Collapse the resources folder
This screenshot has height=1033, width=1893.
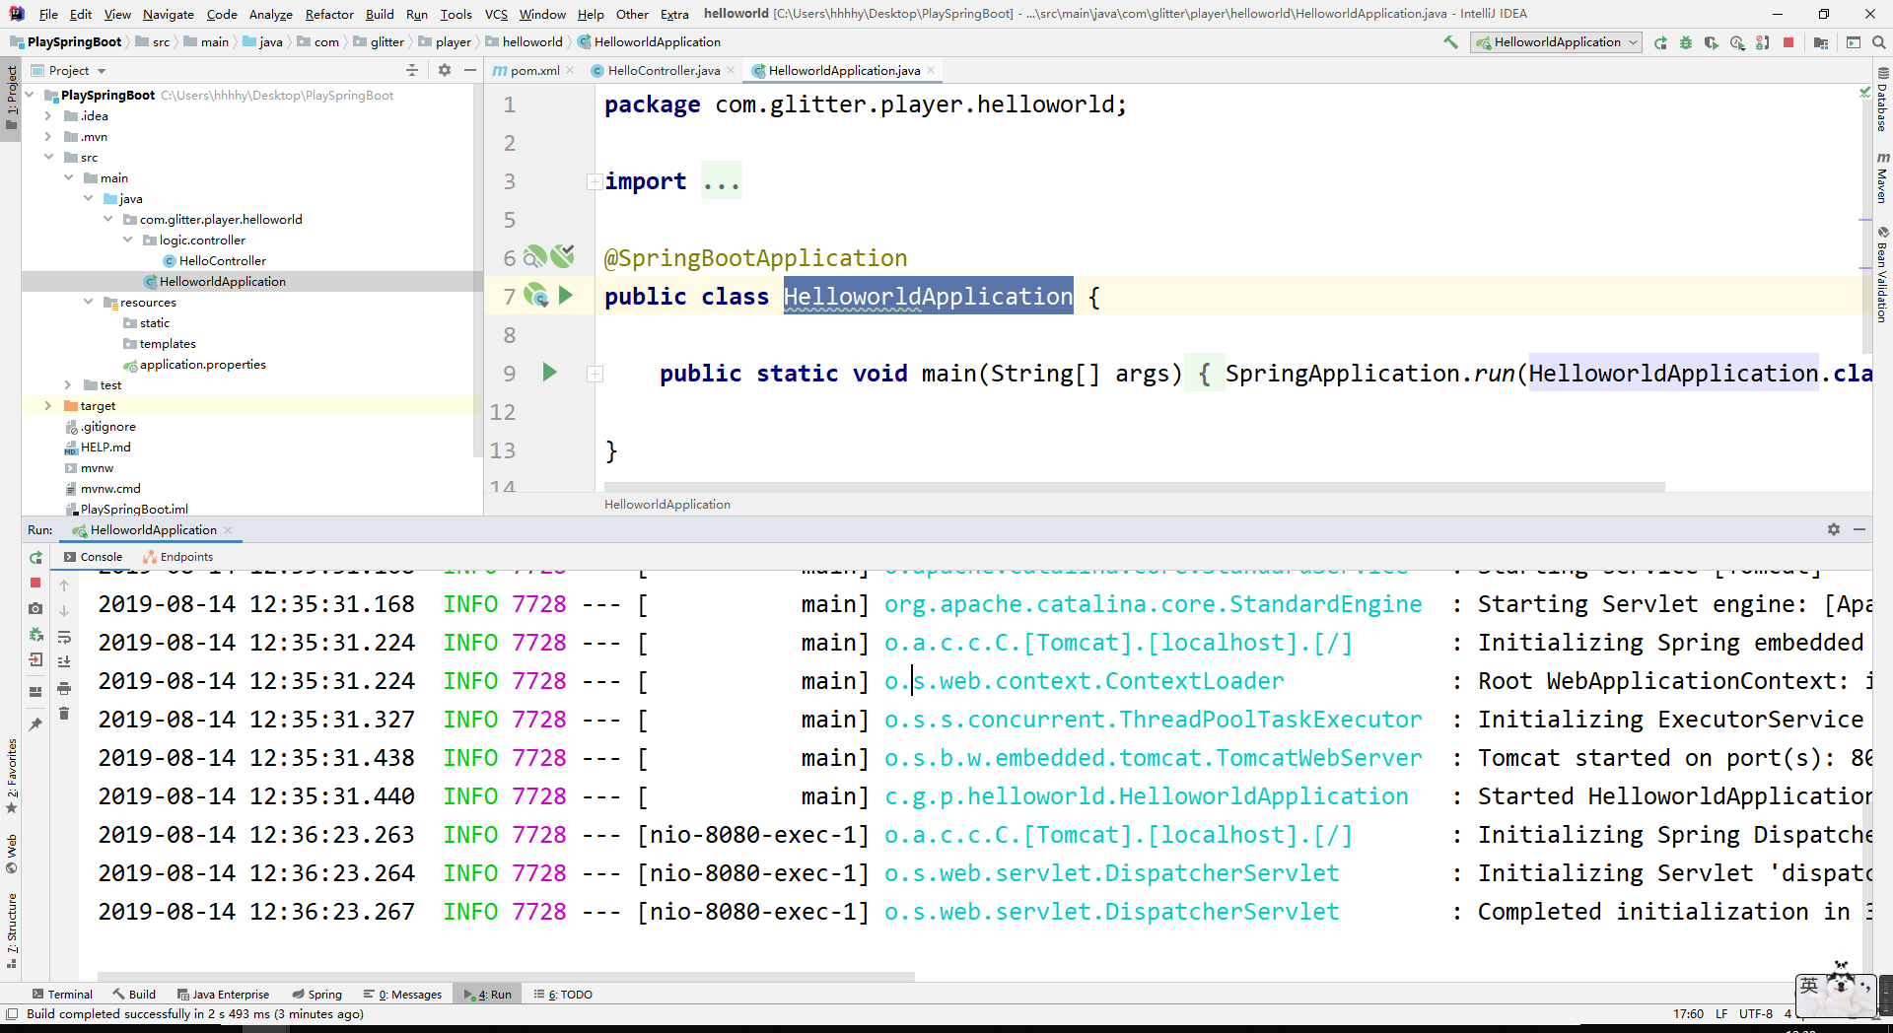pyautogui.click(x=88, y=302)
